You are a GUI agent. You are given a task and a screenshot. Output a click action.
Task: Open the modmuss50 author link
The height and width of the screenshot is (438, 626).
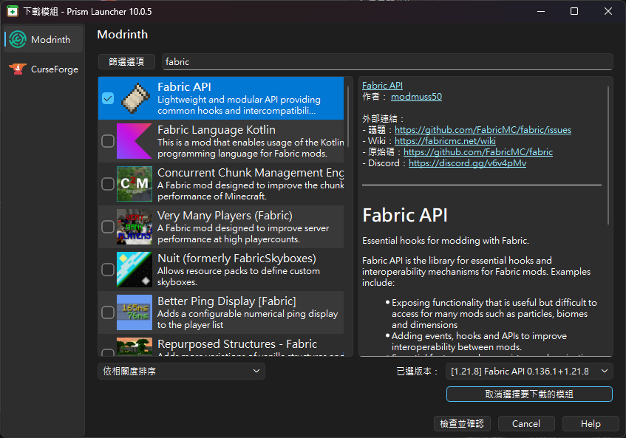tap(416, 97)
